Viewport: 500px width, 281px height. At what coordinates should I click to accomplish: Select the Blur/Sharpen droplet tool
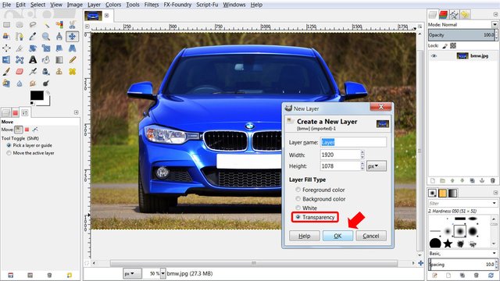point(20,84)
